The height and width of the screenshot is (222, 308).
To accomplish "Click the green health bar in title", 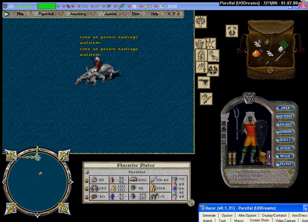I will click(47, 6).
